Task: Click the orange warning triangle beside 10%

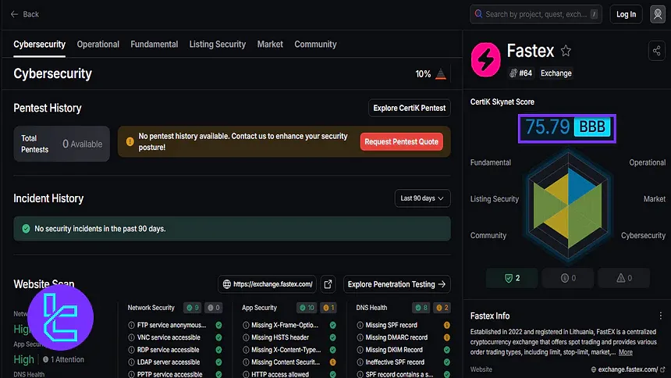Action: pos(440,74)
